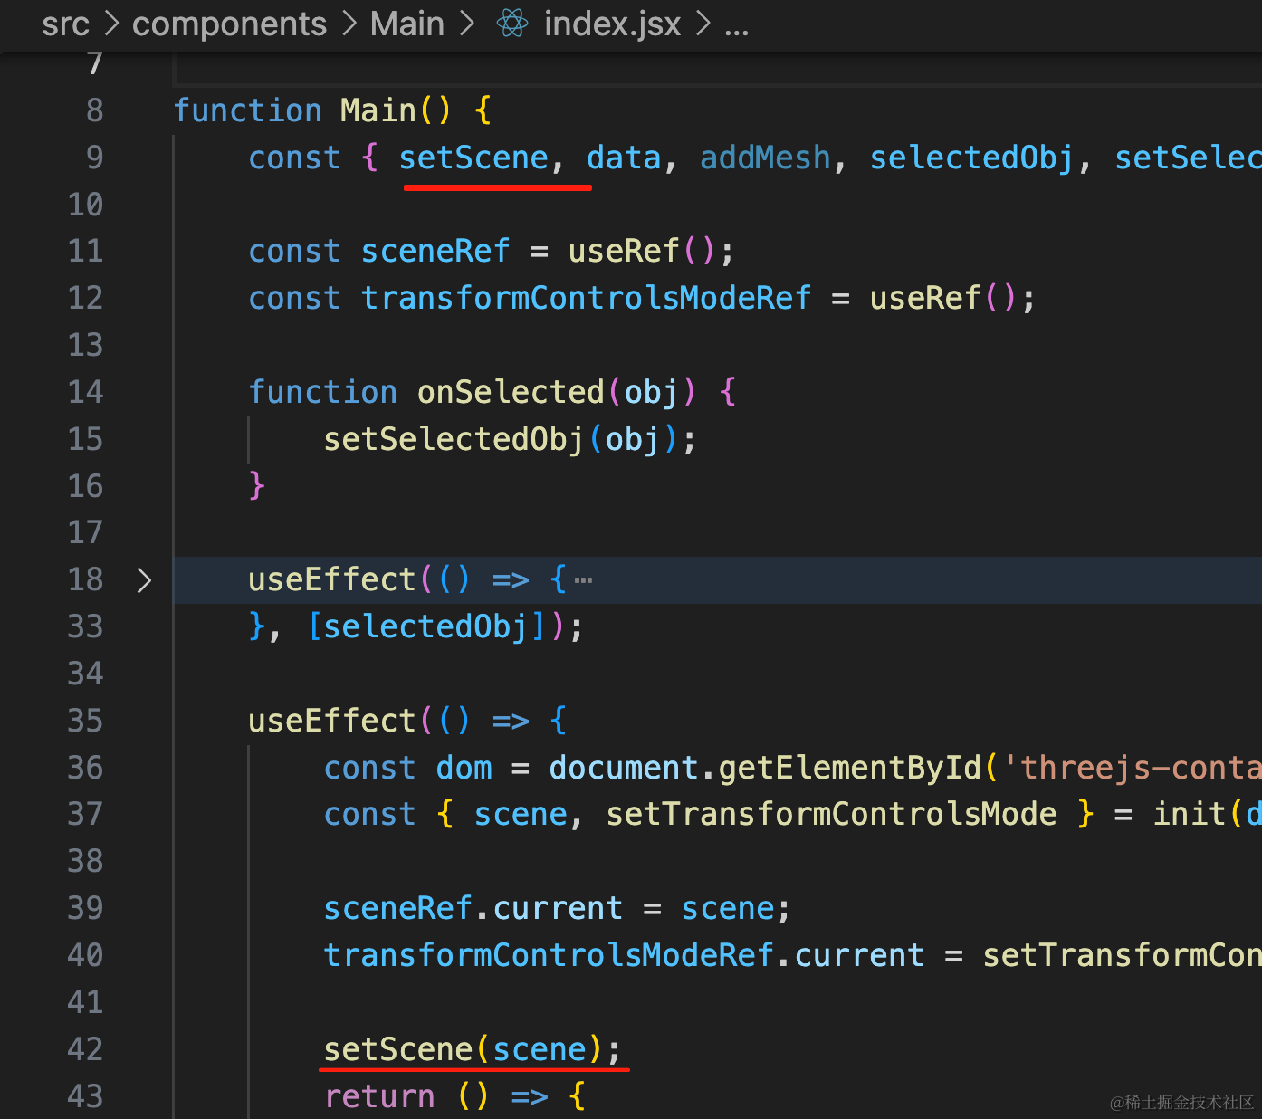The image size is (1262, 1119).
Task: Click sceneRef.current on line 39
Action: tap(473, 908)
